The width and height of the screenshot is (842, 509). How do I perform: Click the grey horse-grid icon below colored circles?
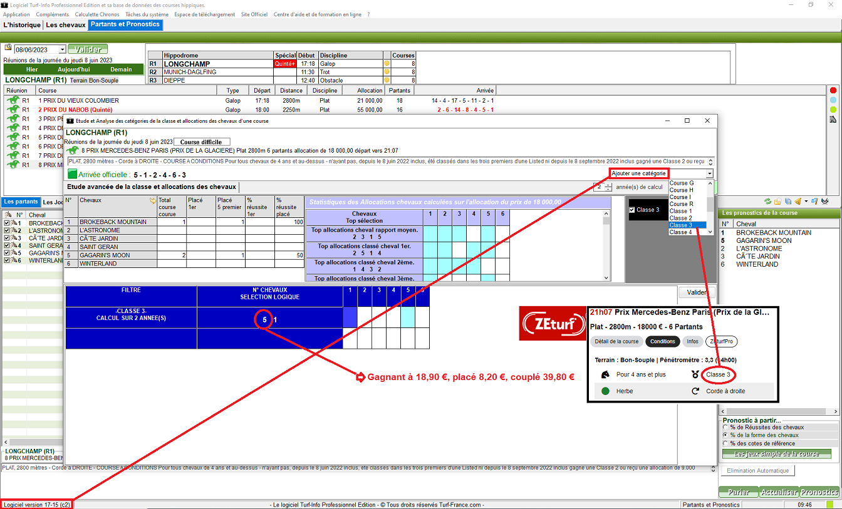(x=833, y=119)
